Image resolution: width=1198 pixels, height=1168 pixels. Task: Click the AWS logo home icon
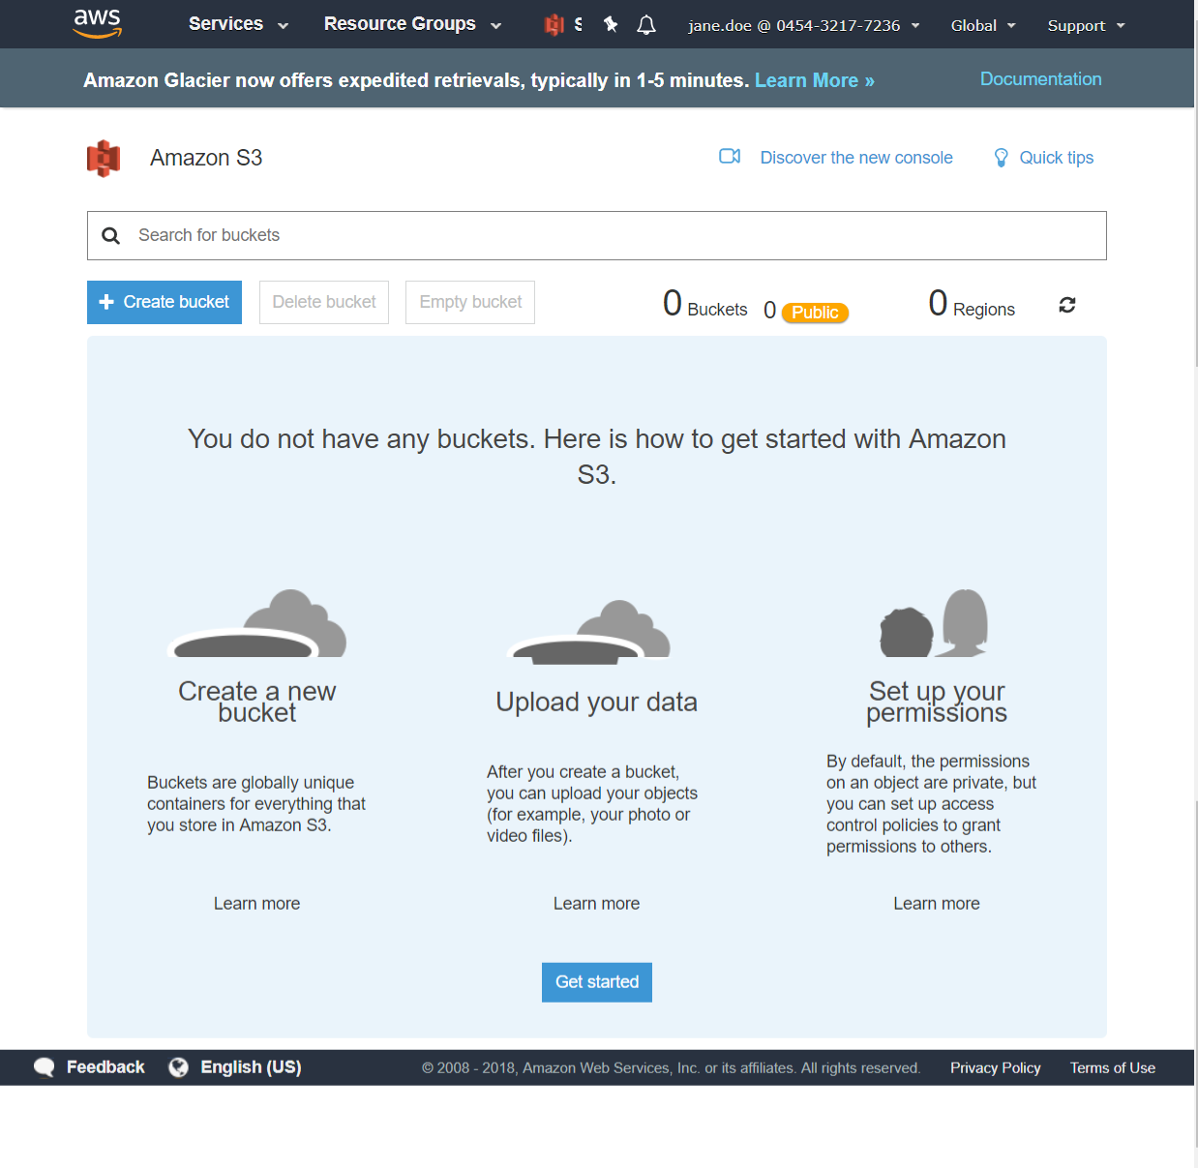(x=98, y=23)
